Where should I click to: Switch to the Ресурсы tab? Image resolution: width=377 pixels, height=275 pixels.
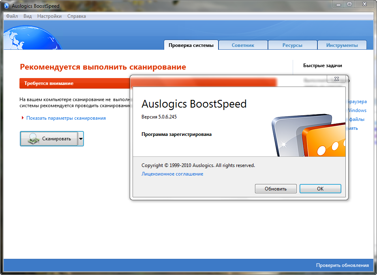(292, 45)
